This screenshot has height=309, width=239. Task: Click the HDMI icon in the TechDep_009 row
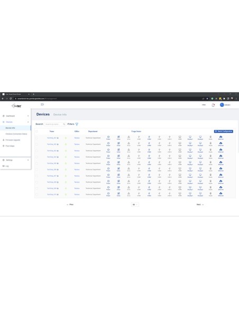pos(180,187)
